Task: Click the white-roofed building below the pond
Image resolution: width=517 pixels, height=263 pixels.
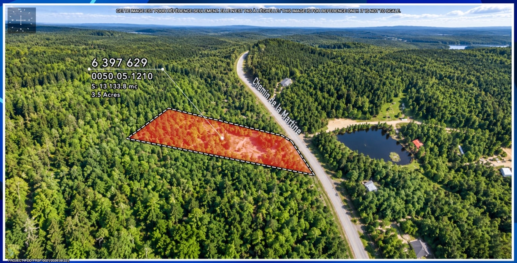Action: [370, 186]
